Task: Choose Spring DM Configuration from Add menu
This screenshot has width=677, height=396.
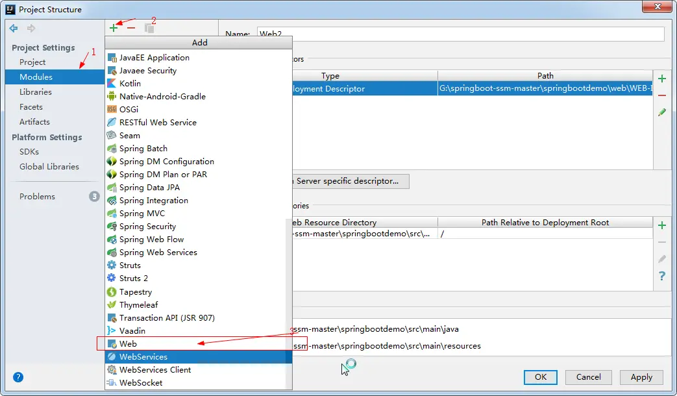Action: tap(198, 162)
